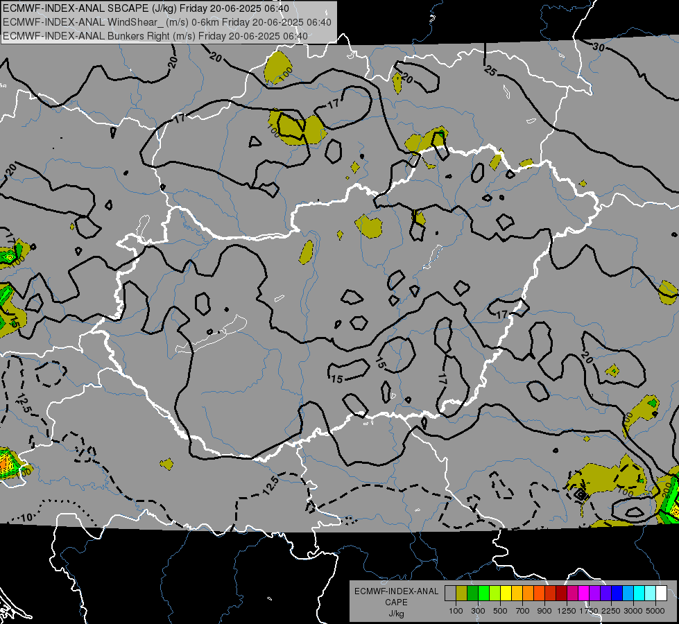The width and height of the screenshot is (679, 624).
Task: Click the CAPE label in legend
Action: click(396, 603)
